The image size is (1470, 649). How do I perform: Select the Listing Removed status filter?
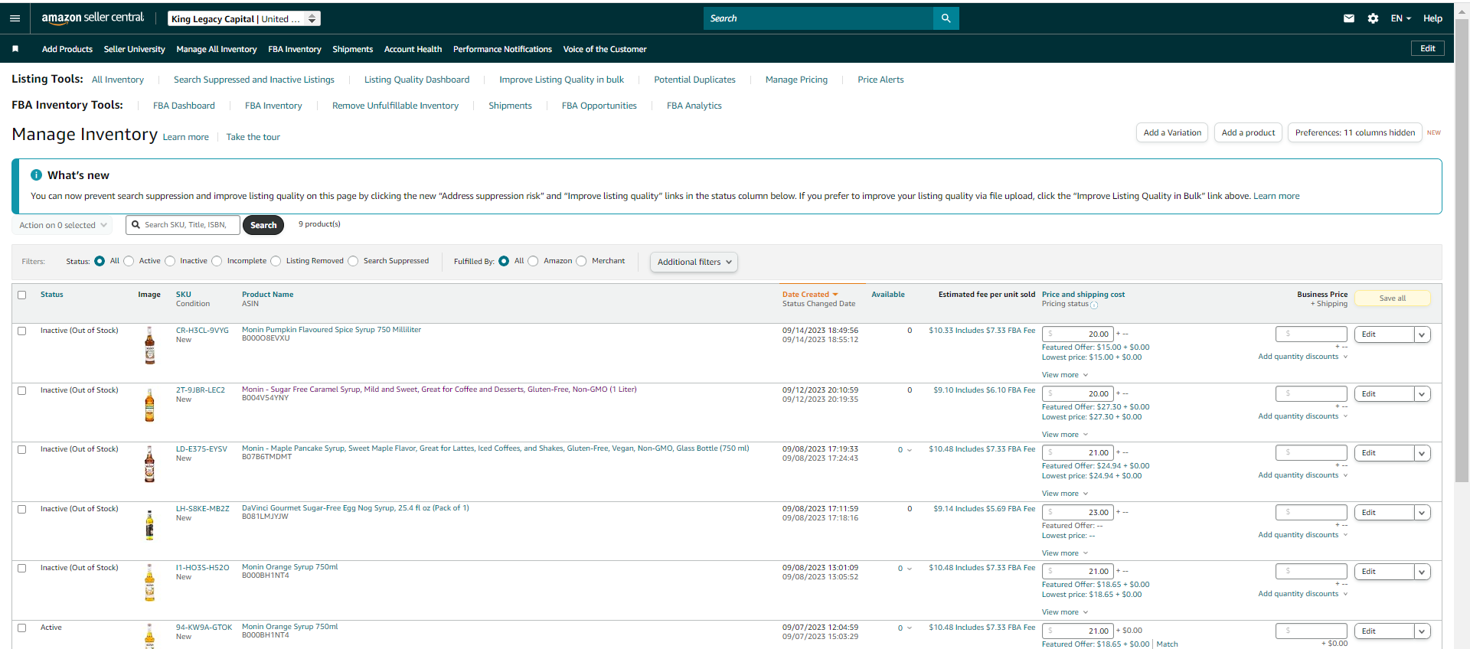(276, 261)
